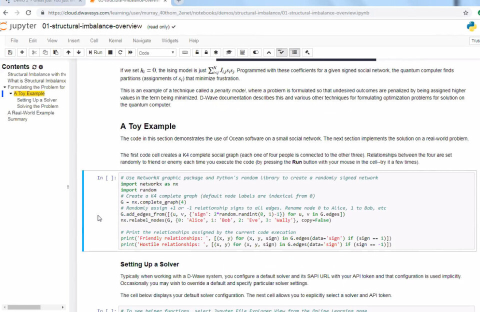Click the graduation cap toolbar icon
Image resolution: width=480 pixels, height=312 pixels.
[228, 52]
